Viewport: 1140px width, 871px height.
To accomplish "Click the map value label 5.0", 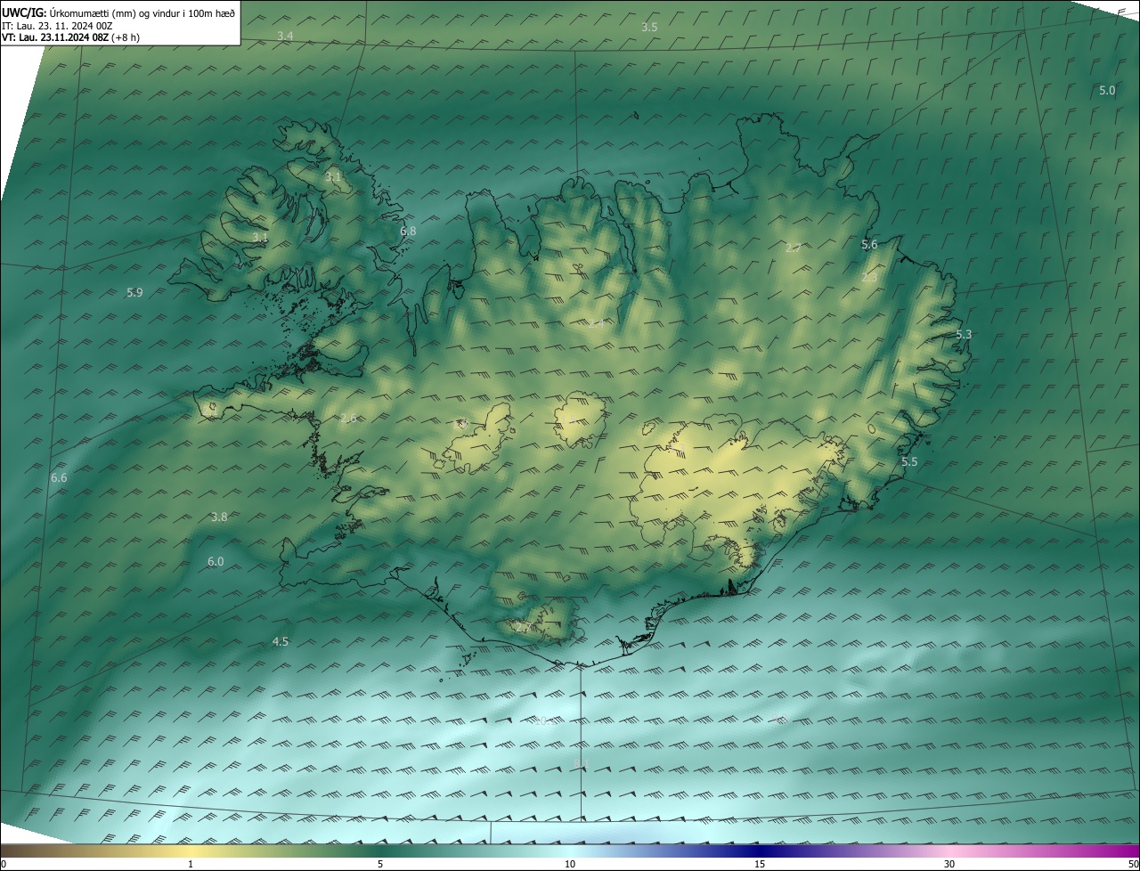I will 1106,91.
